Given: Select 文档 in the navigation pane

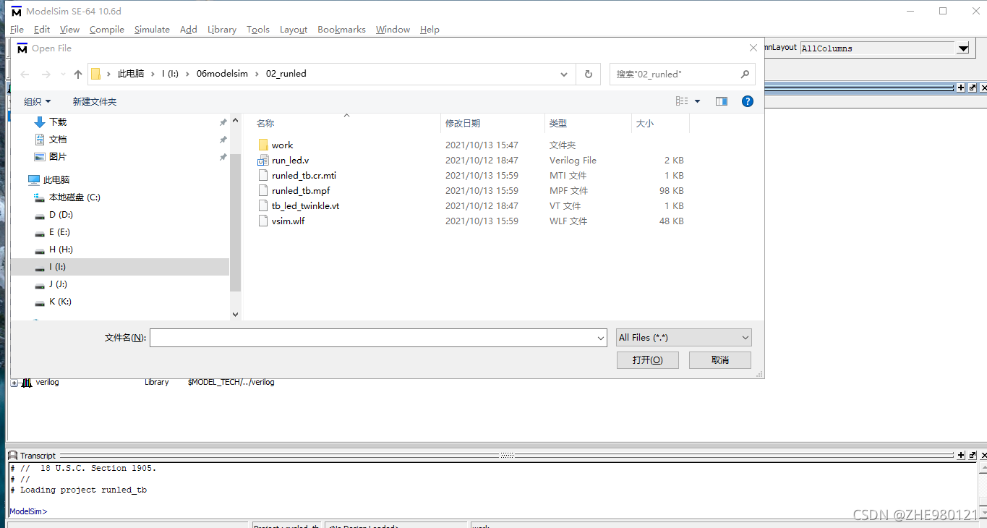Looking at the screenshot, I should [58, 140].
